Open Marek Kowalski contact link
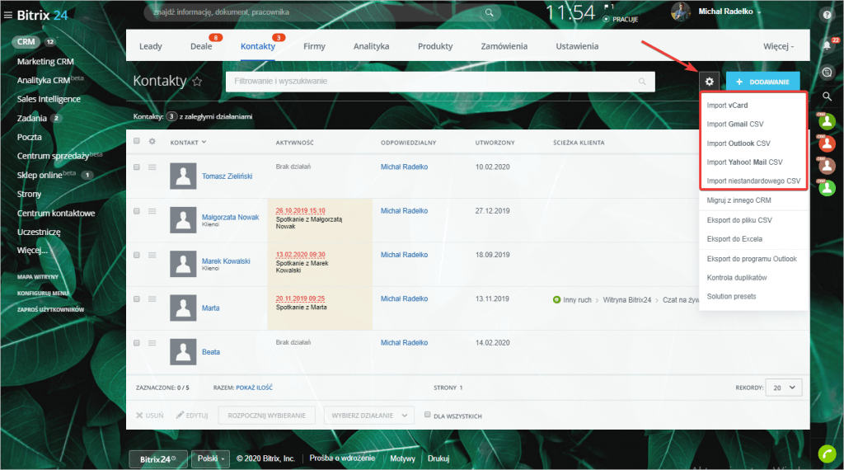 tap(226, 261)
